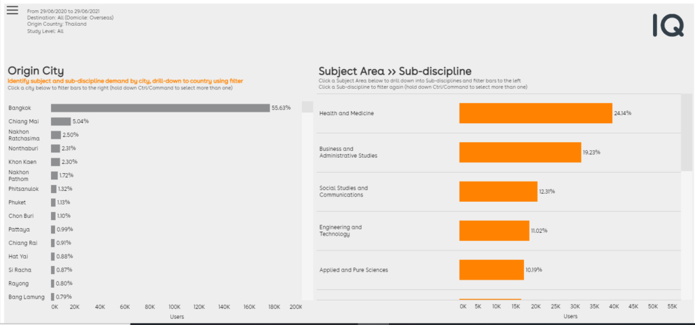
Task: Select the Bangkok bar in Origin City
Action: (x=160, y=108)
